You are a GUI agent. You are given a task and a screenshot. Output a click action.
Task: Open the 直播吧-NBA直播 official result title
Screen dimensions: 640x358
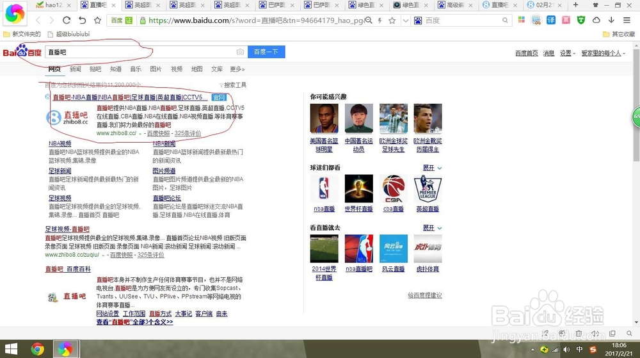(130, 97)
